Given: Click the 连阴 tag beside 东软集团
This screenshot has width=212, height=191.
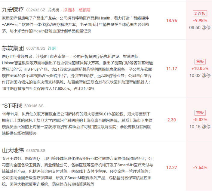Looking at the screenshot, I should (x=52, y=49).
